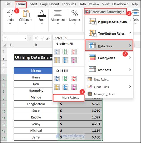The image size is (141, 143).
Task: Apply purple solid fill data bar
Action: point(74,87)
